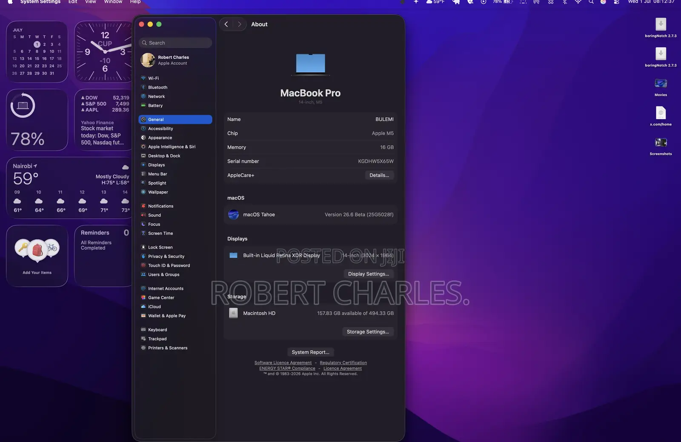Open Lock Screen settings

click(175, 247)
